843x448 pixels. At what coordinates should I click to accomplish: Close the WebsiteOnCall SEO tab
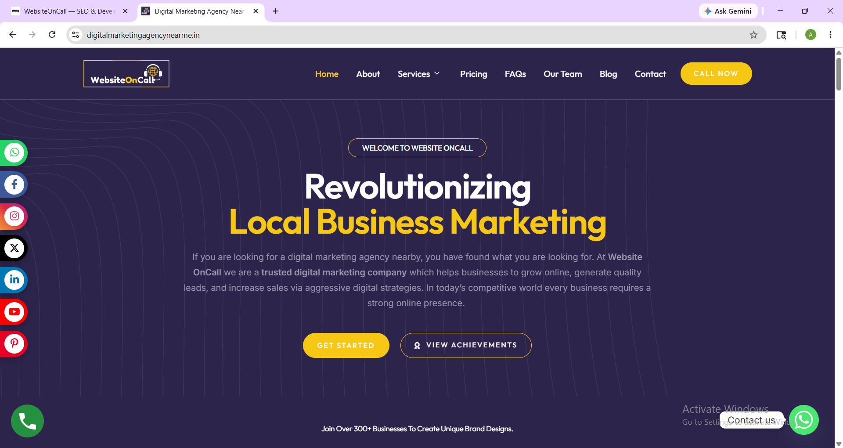click(125, 11)
